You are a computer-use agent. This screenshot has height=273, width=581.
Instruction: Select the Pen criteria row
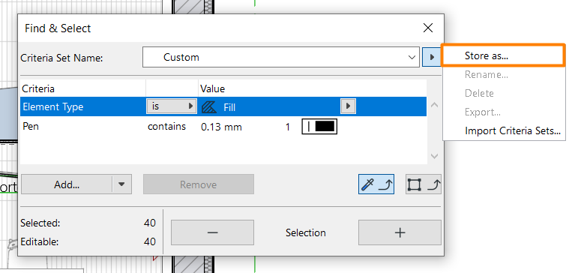(x=223, y=127)
